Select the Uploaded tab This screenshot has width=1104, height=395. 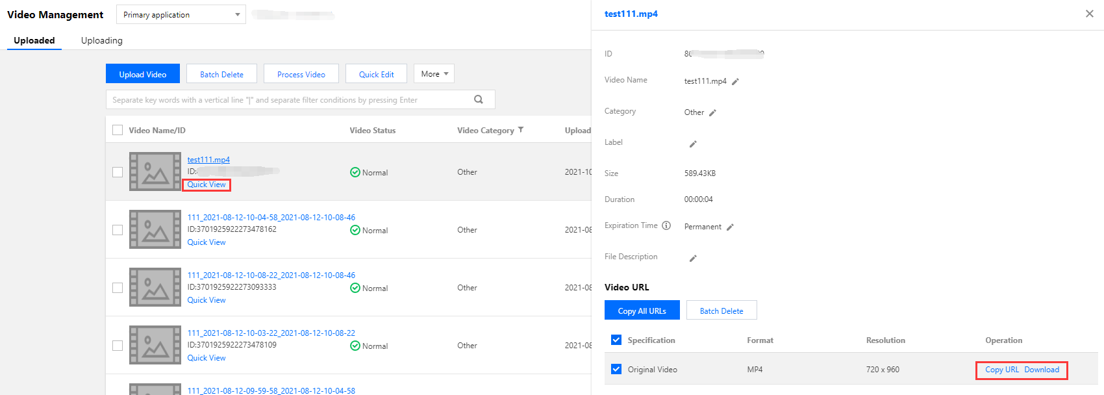(34, 40)
